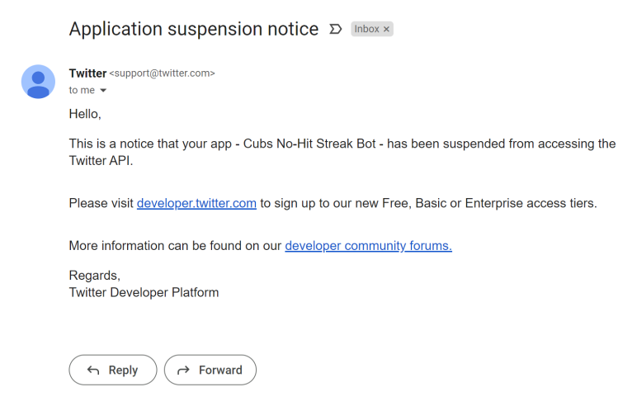637x406 pixels.
Task: Click the support@twitter.com sender address
Action: click(162, 73)
